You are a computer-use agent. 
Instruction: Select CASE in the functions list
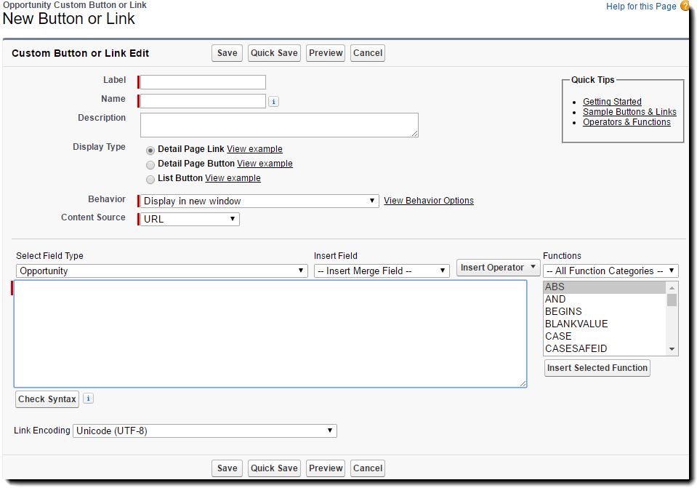(x=605, y=336)
